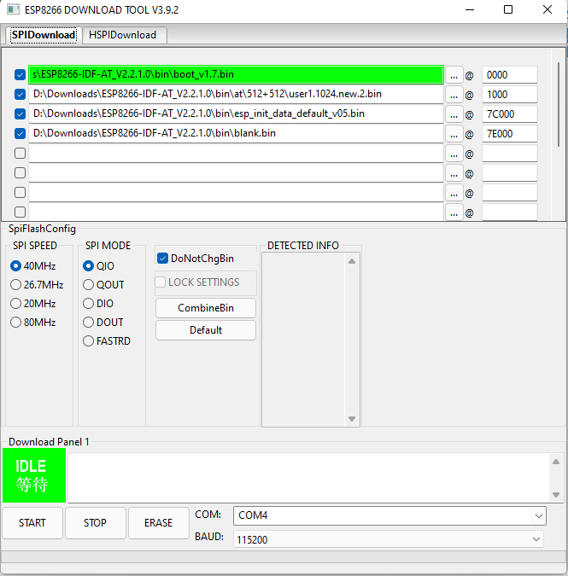568x576 pixels.
Task: Edit the blank.bin file path field
Action: 236,134
